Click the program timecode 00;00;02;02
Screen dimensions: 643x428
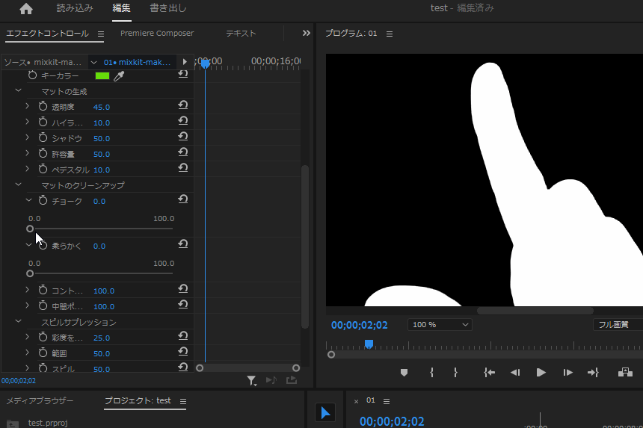pos(359,325)
